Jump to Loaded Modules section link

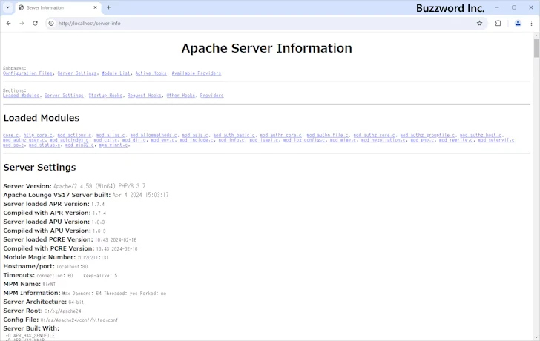(x=22, y=96)
